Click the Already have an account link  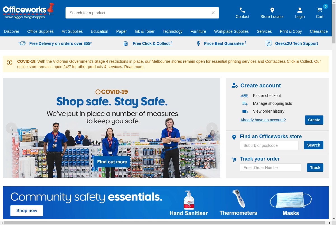[x=263, y=120]
